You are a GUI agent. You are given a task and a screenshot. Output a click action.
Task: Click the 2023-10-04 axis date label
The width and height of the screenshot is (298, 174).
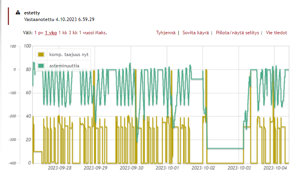(275, 168)
